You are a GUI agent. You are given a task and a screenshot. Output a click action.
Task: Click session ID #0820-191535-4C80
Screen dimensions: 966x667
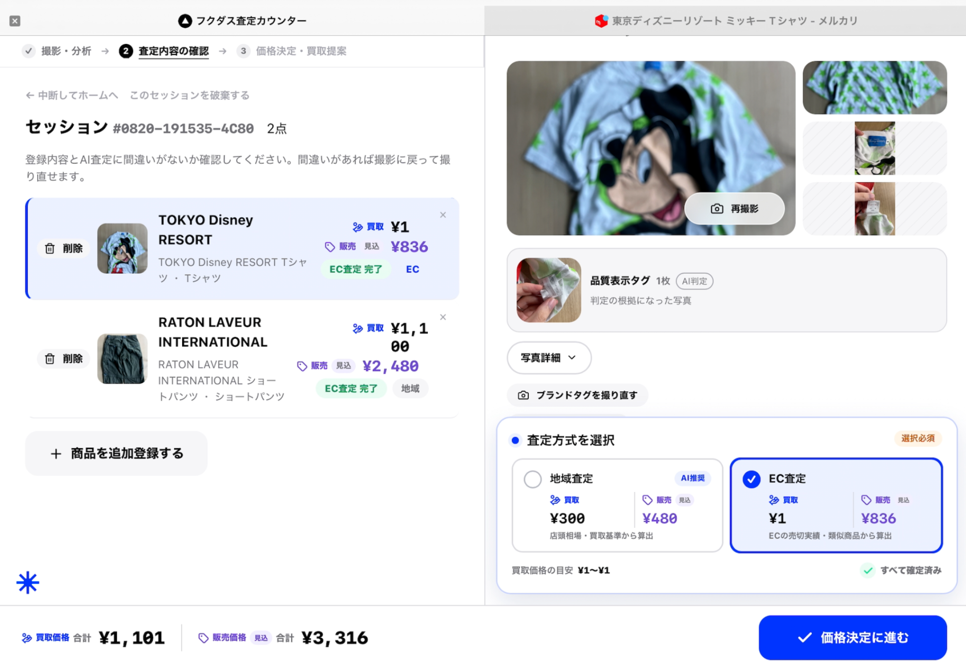click(x=183, y=129)
